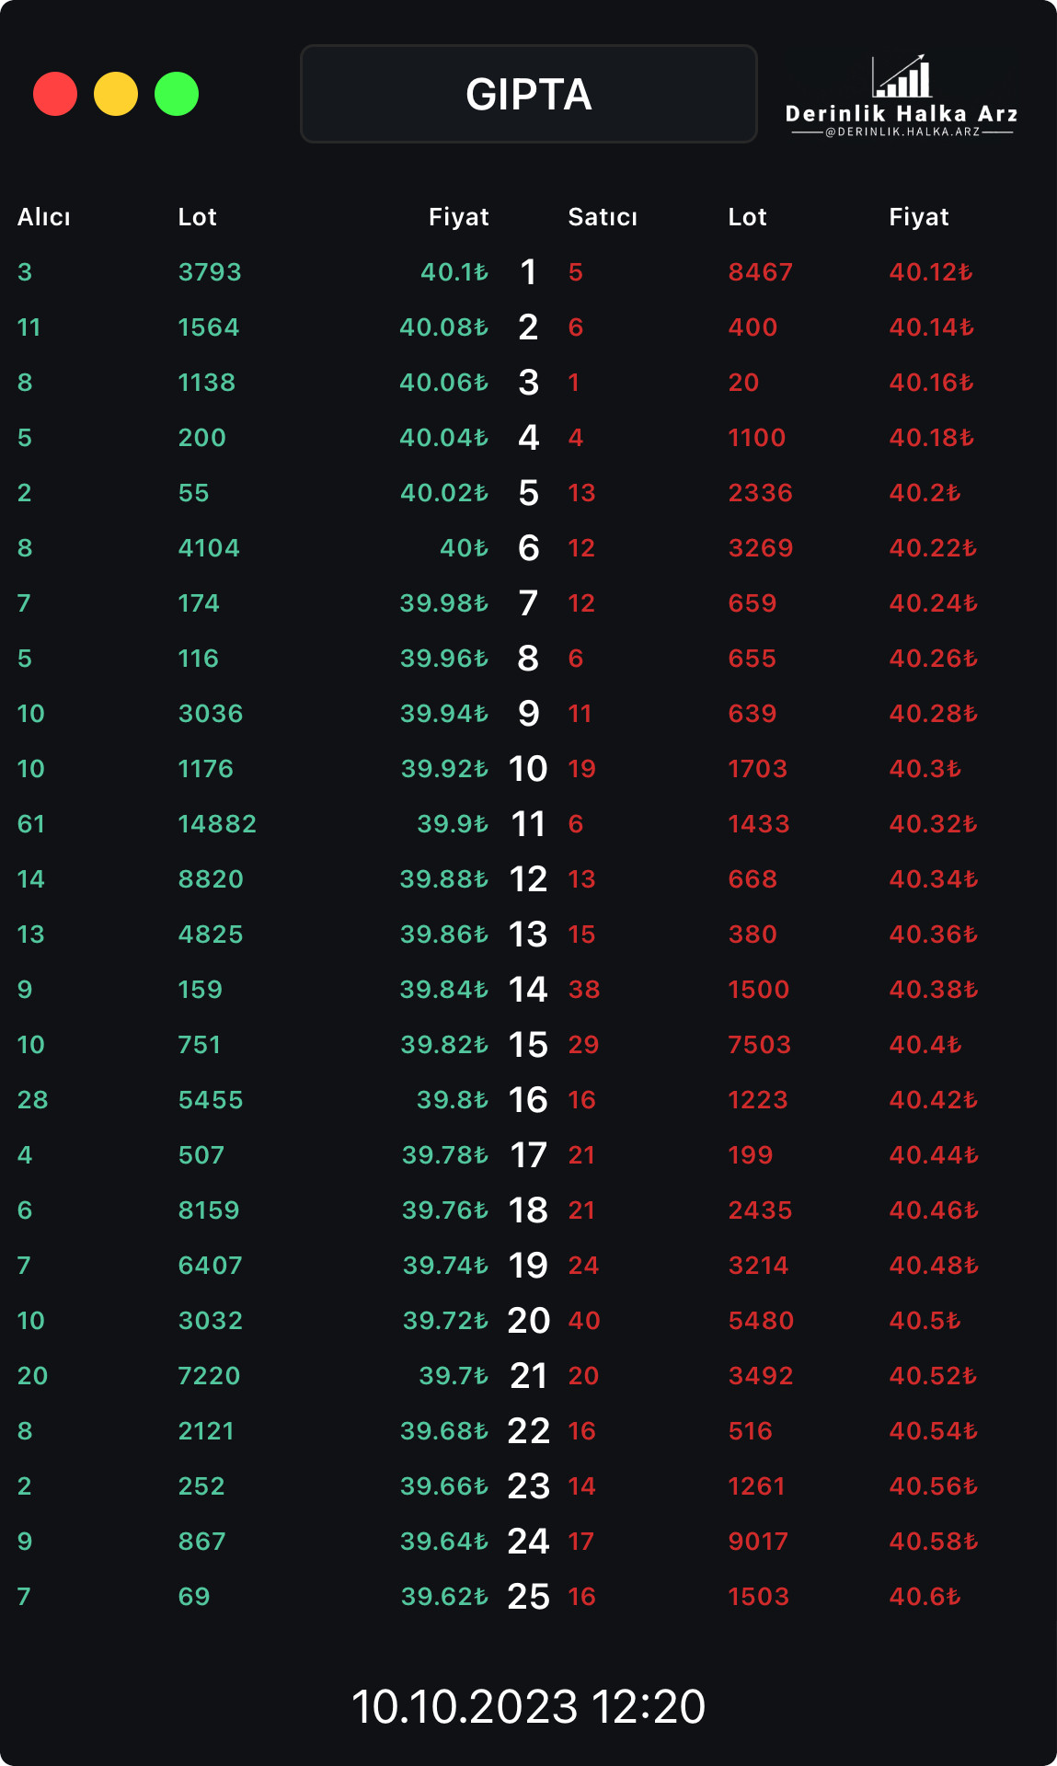Click the Alıcı column header

point(44,217)
